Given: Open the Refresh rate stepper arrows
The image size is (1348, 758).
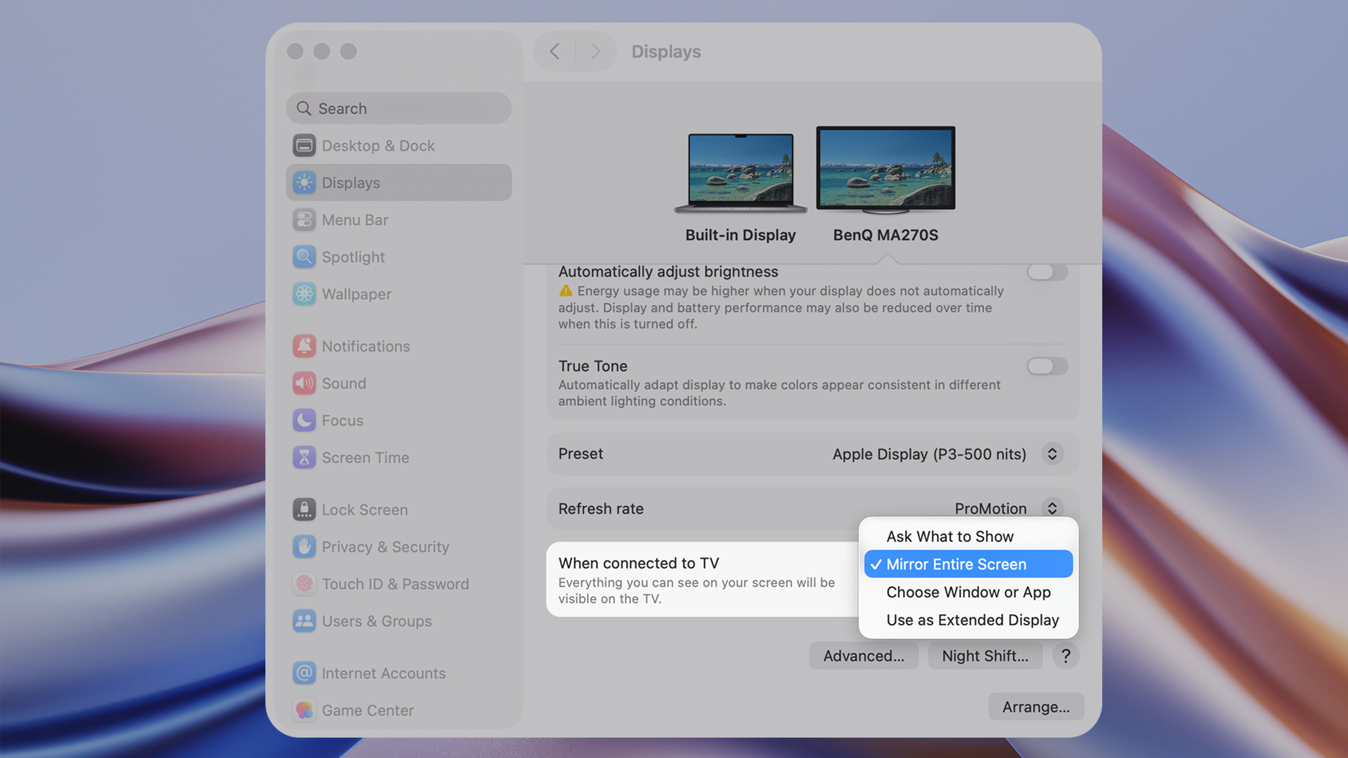Looking at the screenshot, I should [x=1052, y=508].
